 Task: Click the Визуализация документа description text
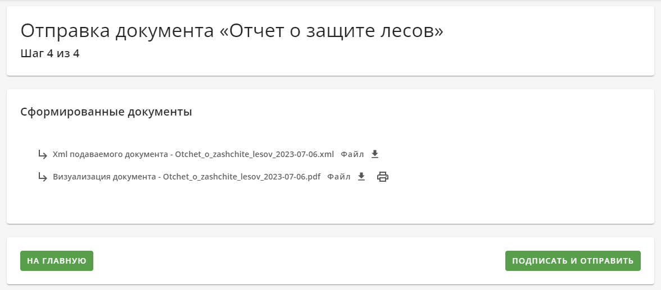[104, 177]
